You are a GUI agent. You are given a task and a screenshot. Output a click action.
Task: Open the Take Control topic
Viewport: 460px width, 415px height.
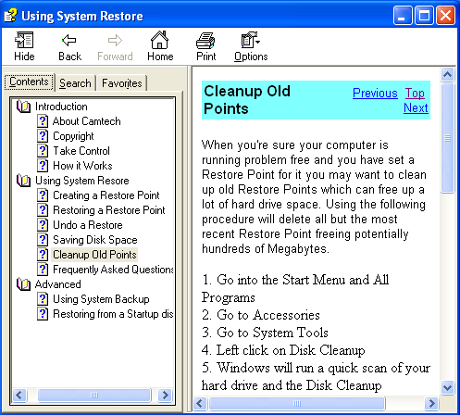pyautogui.click(x=81, y=151)
